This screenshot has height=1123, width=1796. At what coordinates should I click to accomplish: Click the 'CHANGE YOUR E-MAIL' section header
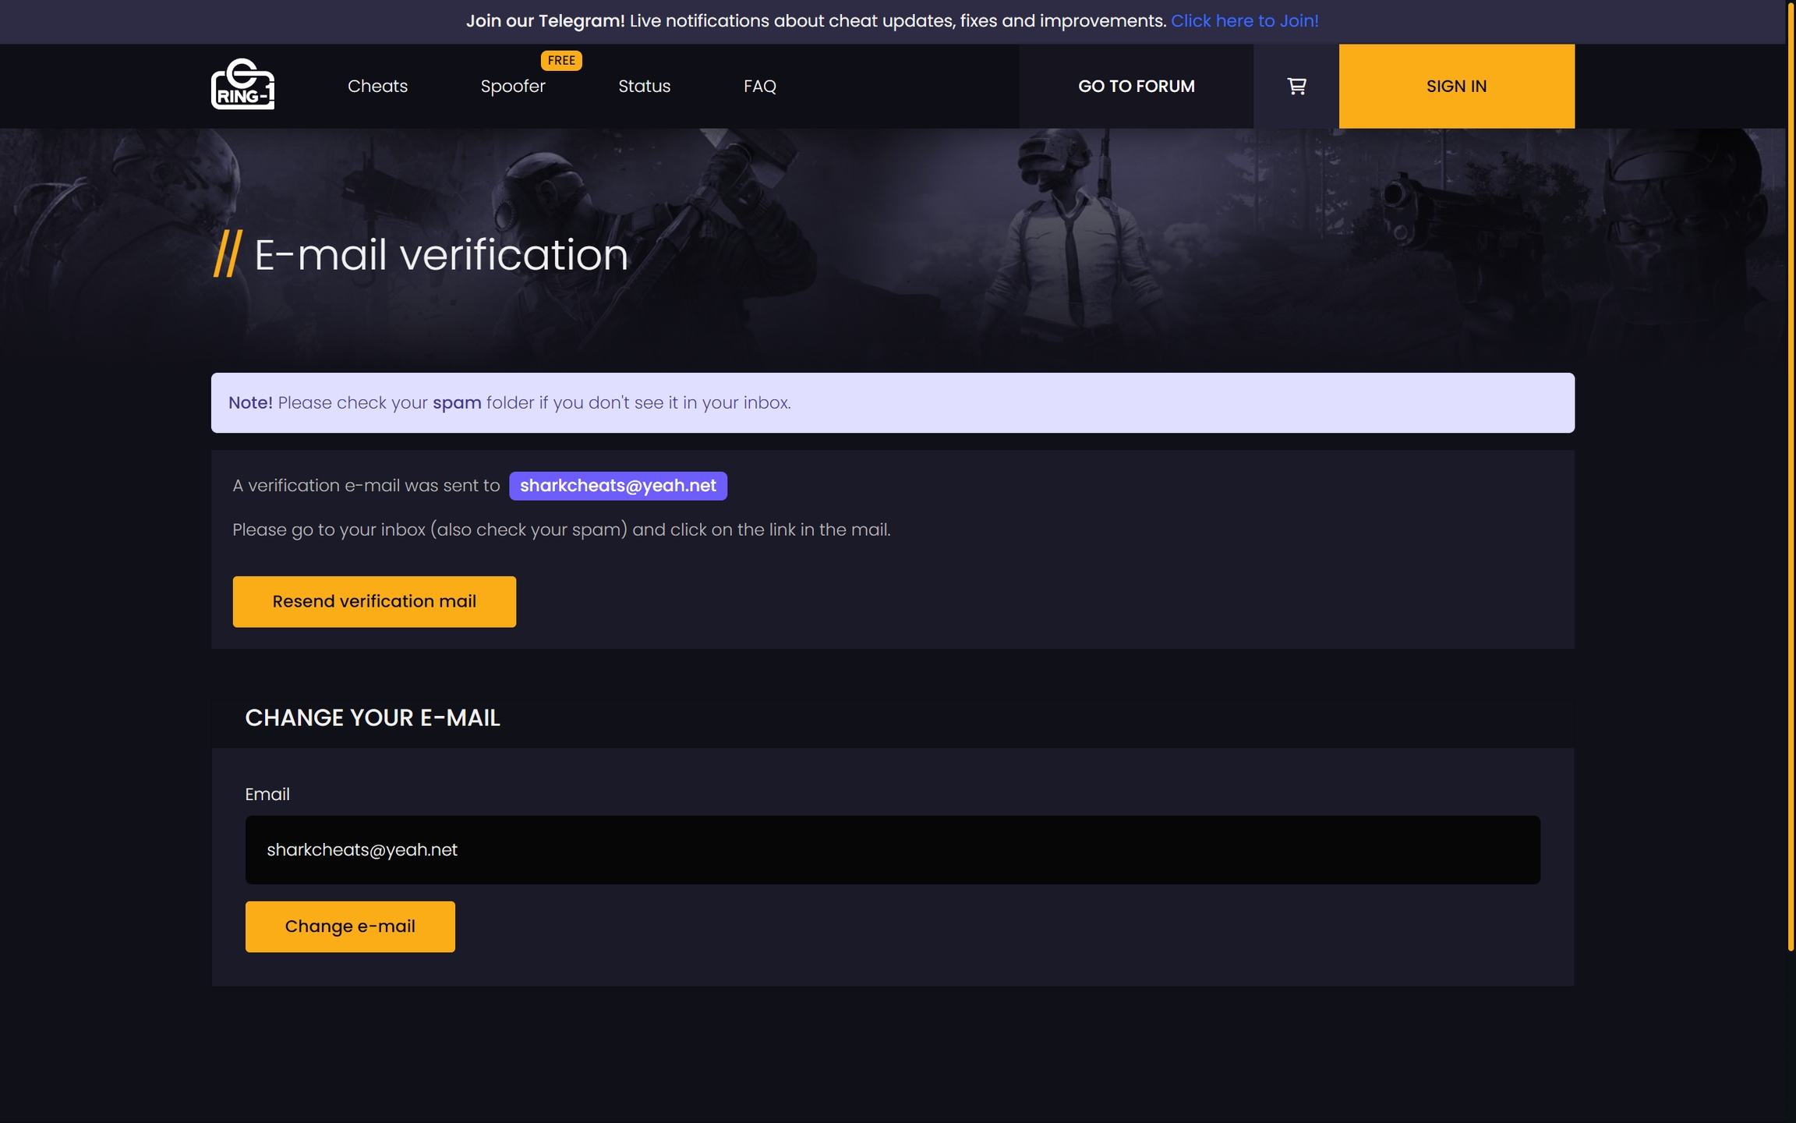tap(372, 717)
